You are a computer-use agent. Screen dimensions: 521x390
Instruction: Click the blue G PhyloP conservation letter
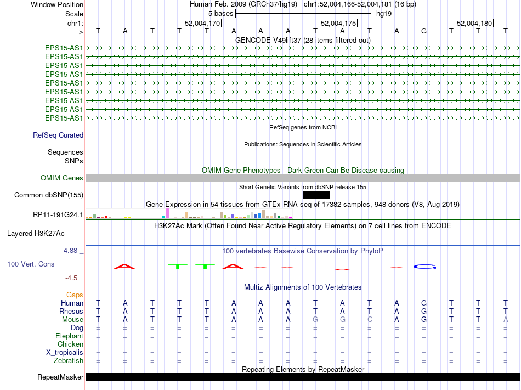(424, 267)
